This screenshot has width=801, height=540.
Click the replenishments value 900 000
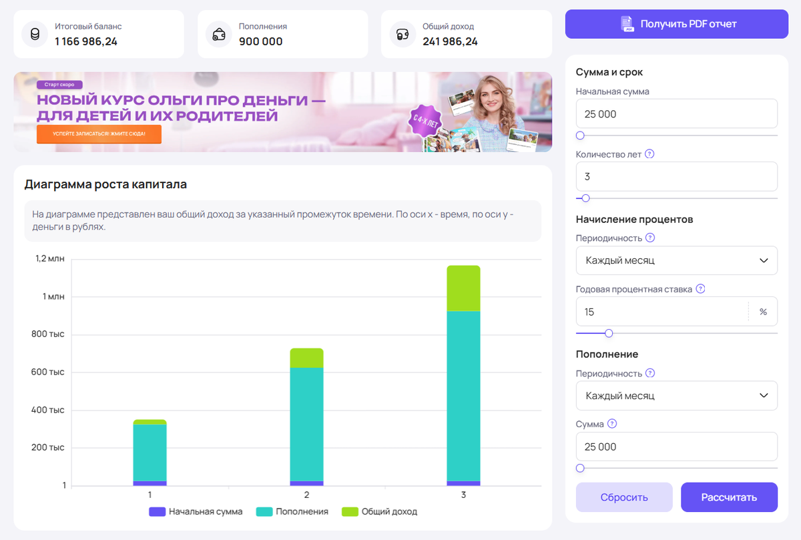261,41
